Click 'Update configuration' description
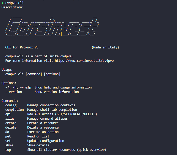This screenshot has height=155, width=177. coord(46,141)
